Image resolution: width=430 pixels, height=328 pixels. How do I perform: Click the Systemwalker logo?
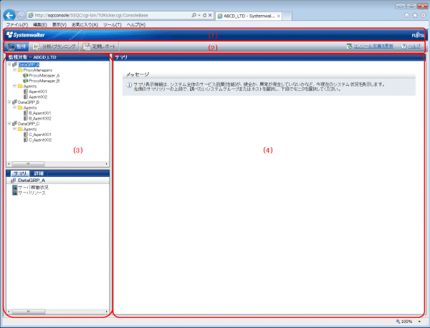pos(26,35)
